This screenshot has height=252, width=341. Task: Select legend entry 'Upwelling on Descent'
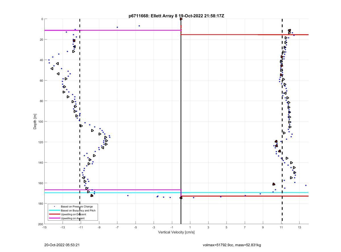(73, 214)
